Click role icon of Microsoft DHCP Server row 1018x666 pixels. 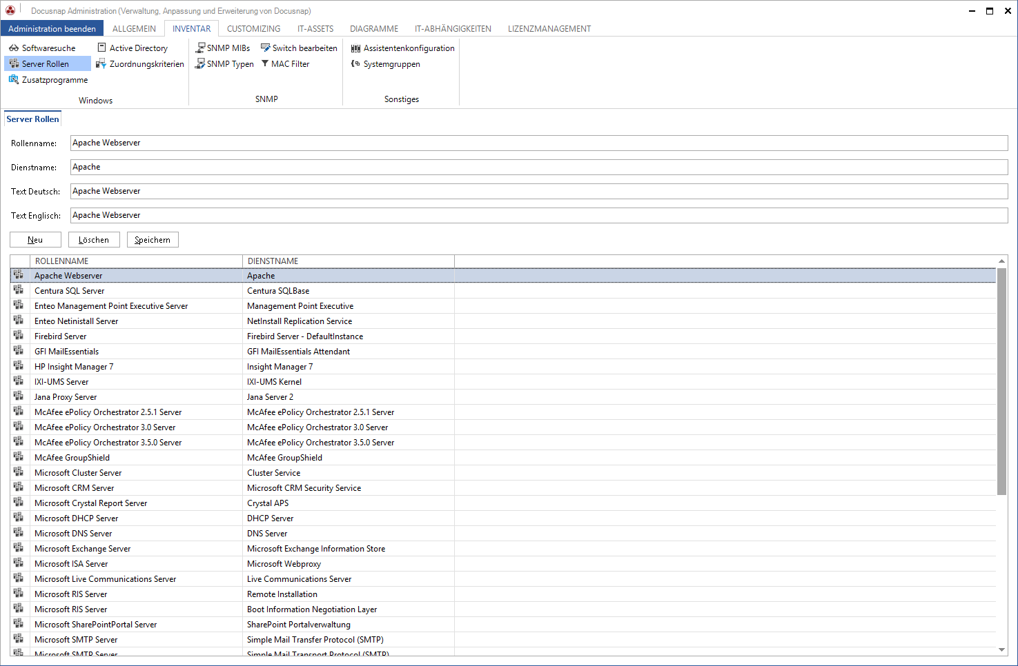pyautogui.click(x=19, y=518)
